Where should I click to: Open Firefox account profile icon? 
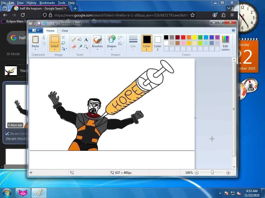coord(215,15)
